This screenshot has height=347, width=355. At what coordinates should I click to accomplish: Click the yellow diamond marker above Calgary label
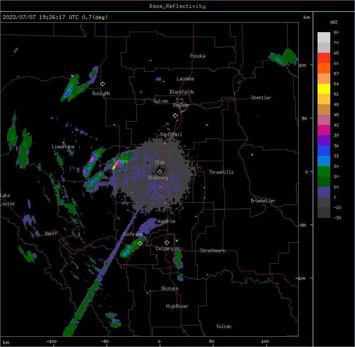(167, 243)
